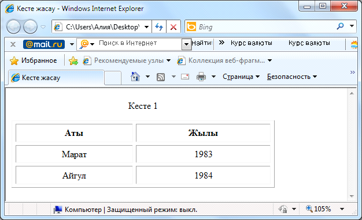Expand command bar overflow chevron

[353, 73]
